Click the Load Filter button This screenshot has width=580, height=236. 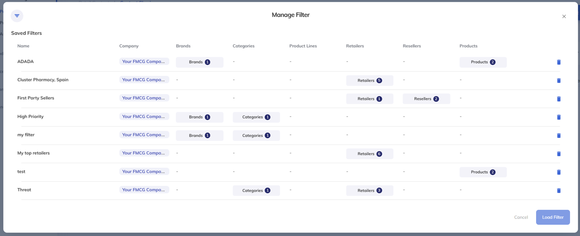click(x=553, y=217)
